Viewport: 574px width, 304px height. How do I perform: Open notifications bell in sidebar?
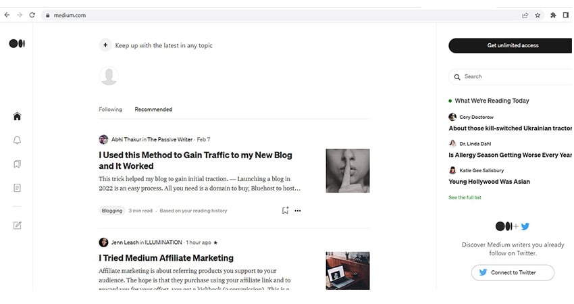(x=17, y=141)
